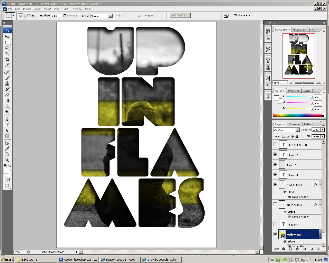Select the Clone Stamp tool

tap(7, 83)
